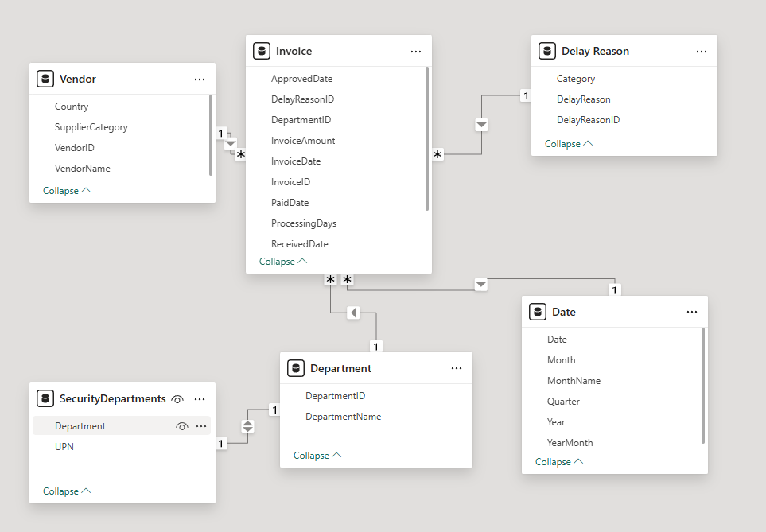Open more options menu for Delay Reason table
This screenshot has height=532, width=766.
pyautogui.click(x=702, y=51)
